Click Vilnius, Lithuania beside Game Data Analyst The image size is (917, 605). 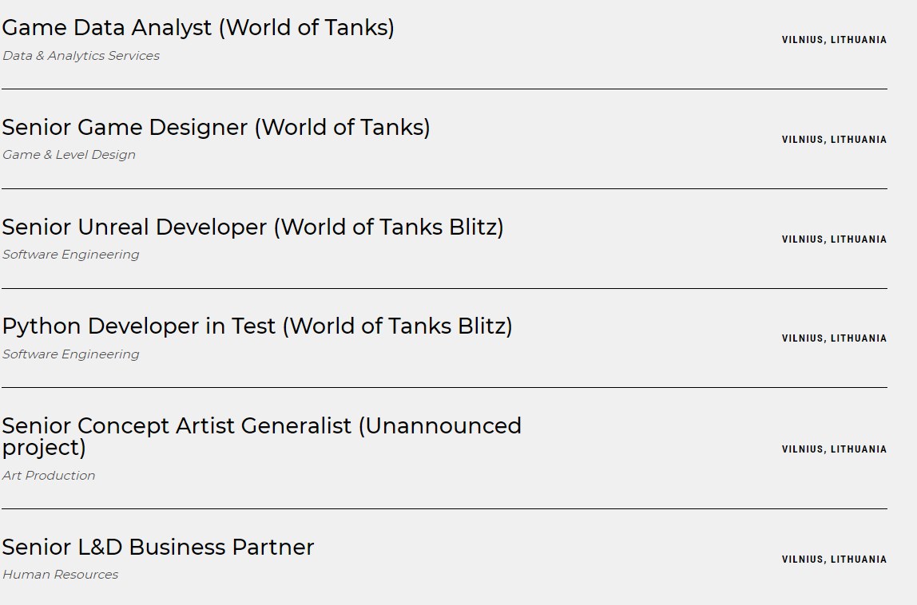835,40
